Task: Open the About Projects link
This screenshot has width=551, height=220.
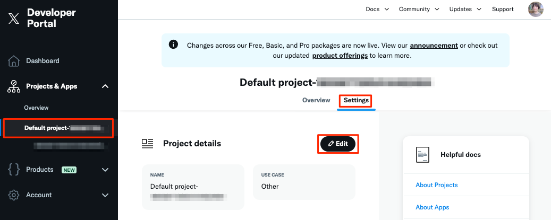Action: click(437, 185)
